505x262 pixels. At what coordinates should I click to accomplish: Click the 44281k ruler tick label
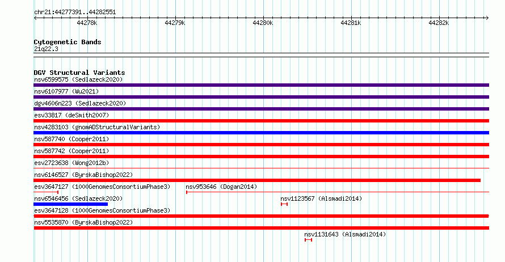coord(351,23)
